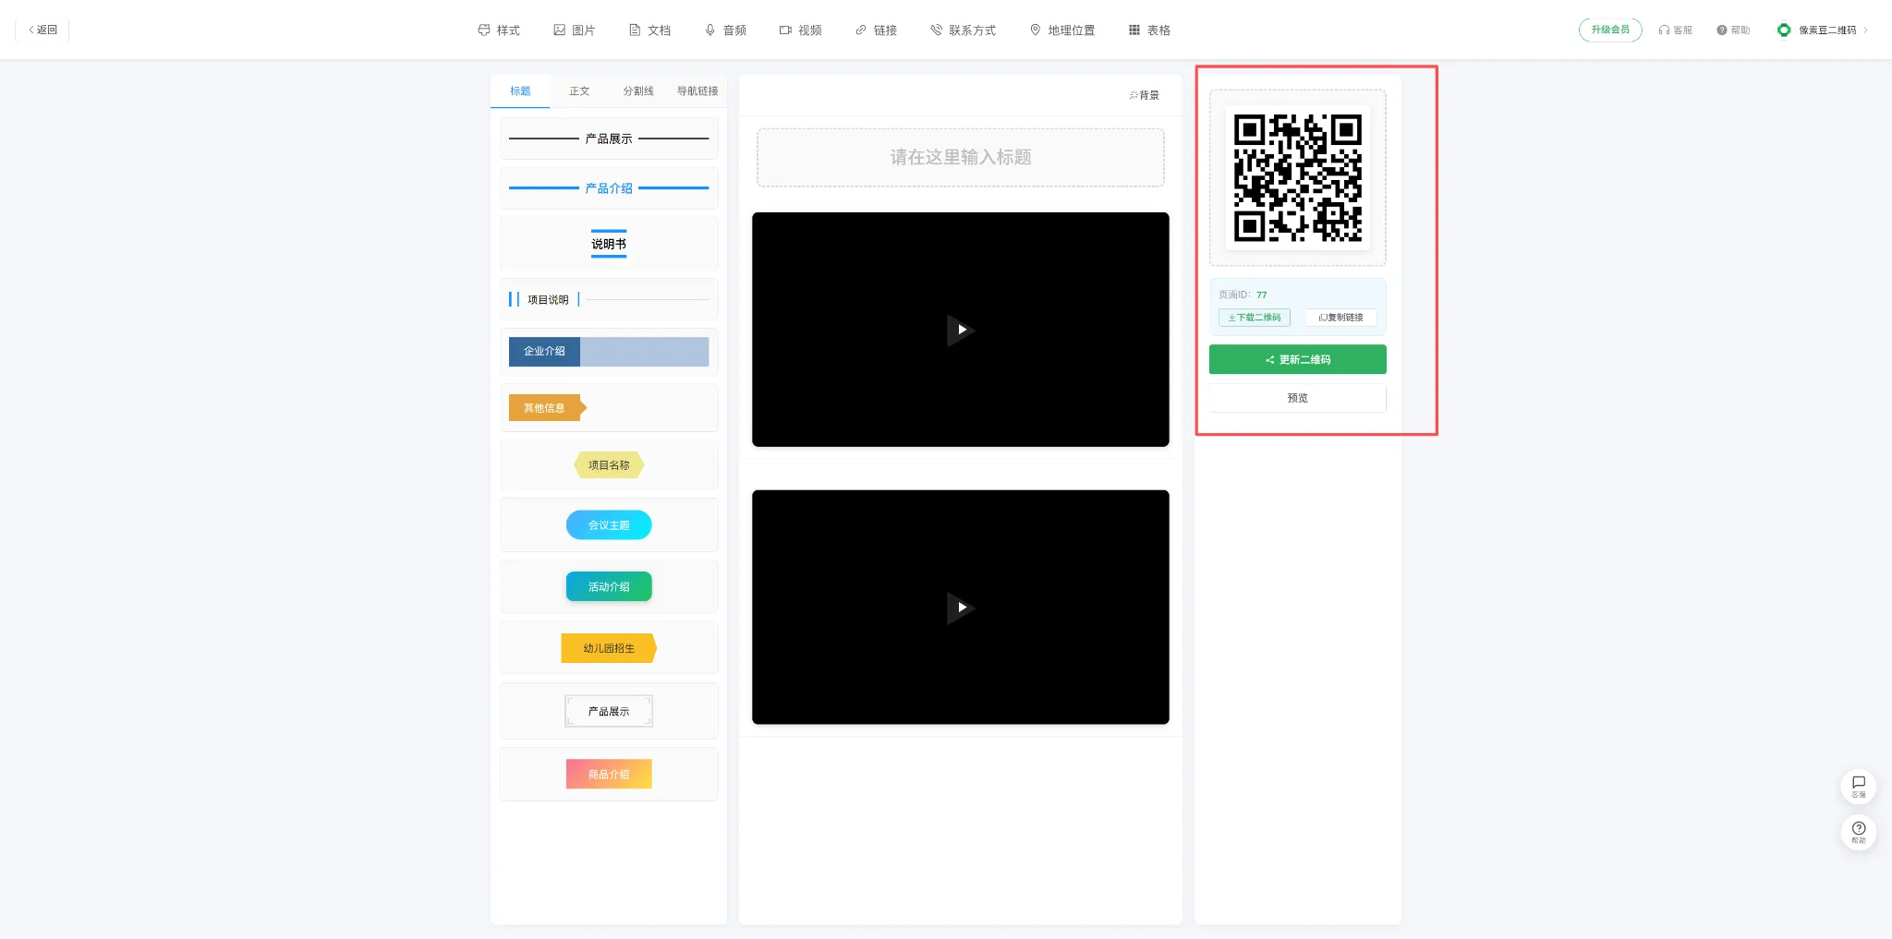Open the 背景 background setting

tap(1144, 95)
